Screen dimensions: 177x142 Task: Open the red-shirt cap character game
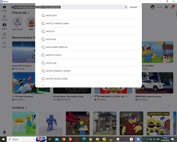pyautogui.click(x=131, y=123)
